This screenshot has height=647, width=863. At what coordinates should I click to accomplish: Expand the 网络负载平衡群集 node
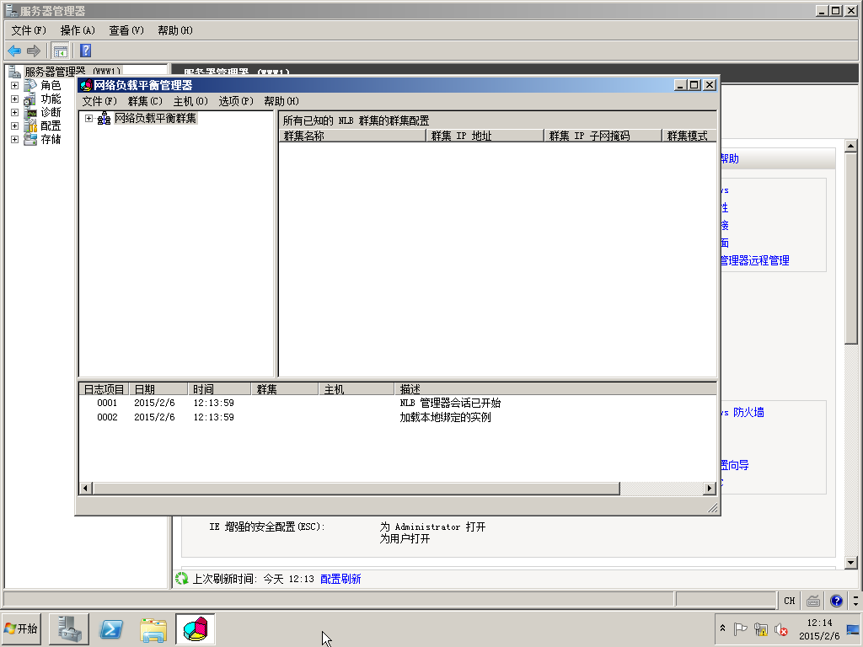click(88, 118)
